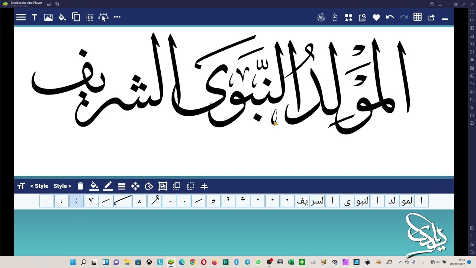Select the move four-arrow tool
The image size is (476, 268).
135,186
